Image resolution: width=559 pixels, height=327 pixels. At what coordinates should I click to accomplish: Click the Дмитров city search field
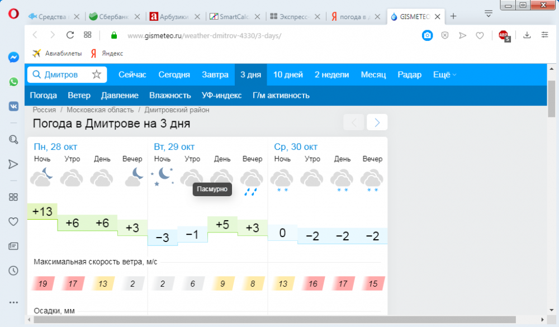tap(60, 74)
